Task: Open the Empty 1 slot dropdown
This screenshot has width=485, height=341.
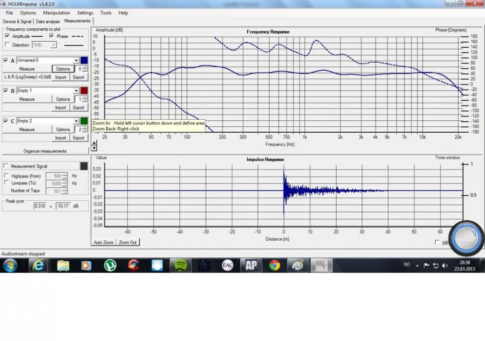Action: pyautogui.click(x=76, y=91)
